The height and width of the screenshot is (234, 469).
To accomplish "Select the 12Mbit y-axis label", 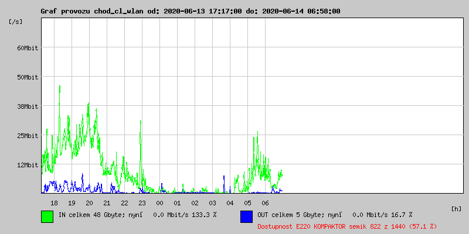I will (x=27, y=165).
